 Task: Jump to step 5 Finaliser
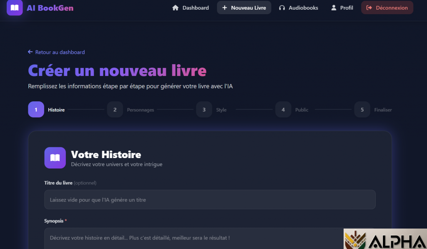362,110
